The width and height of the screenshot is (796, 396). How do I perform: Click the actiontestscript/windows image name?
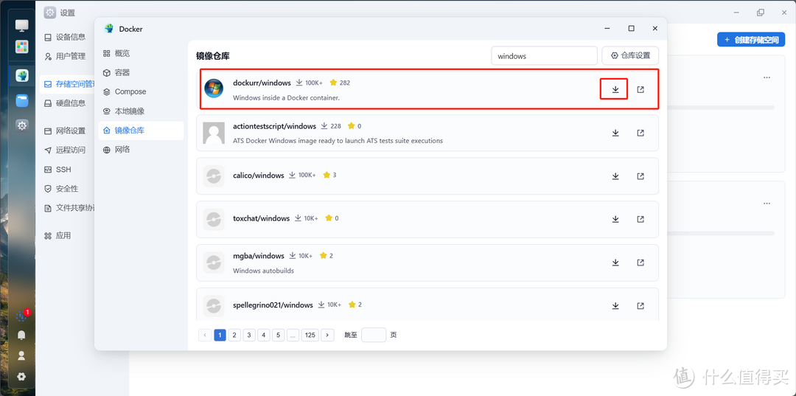coord(275,126)
